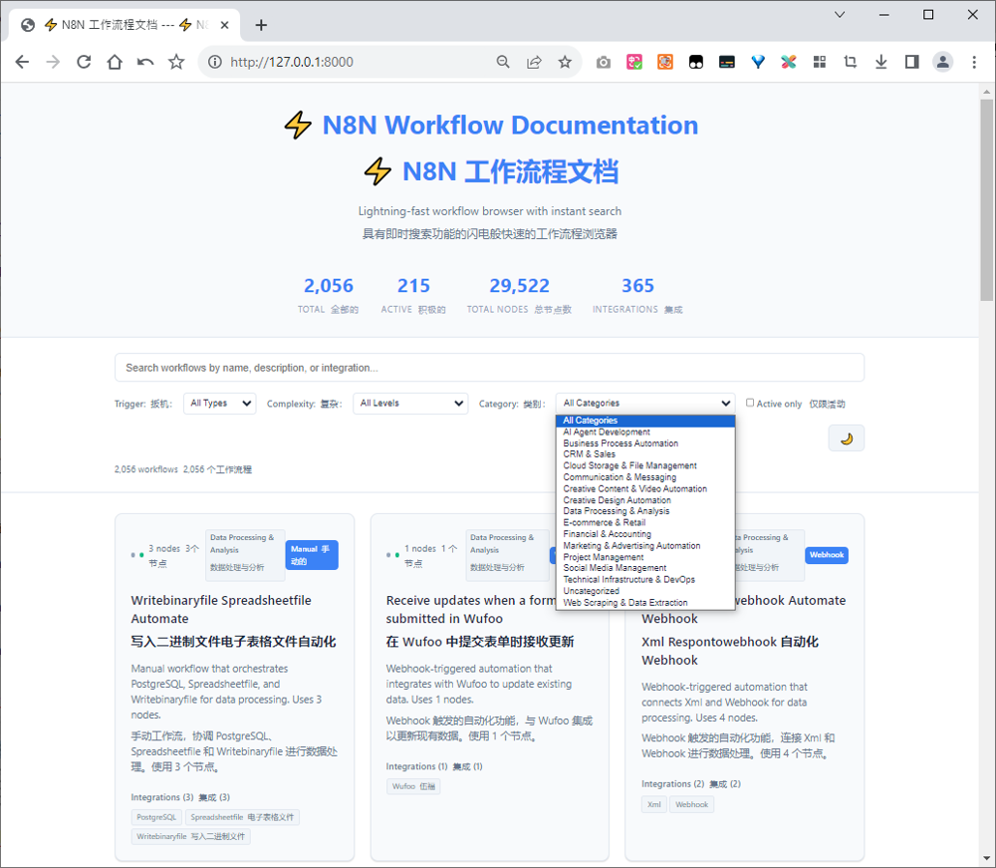Screen dimensions: 996x868
Task: Collapse the All Categories combo box
Action: pos(645,404)
